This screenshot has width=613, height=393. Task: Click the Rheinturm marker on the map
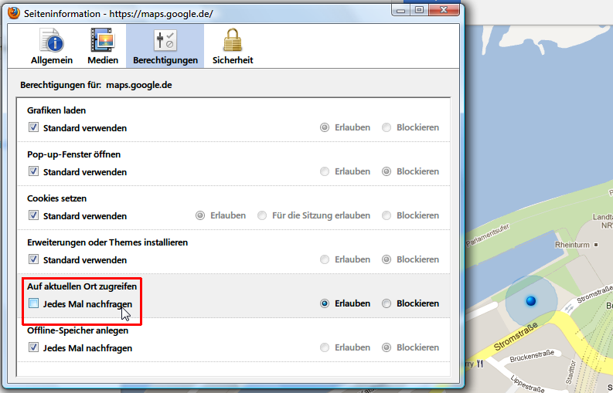(x=596, y=245)
